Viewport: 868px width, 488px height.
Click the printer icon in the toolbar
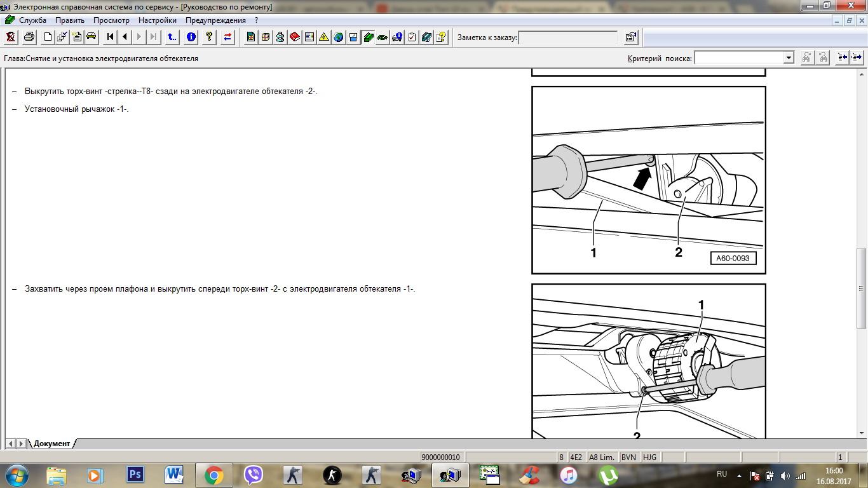(x=29, y=37)
